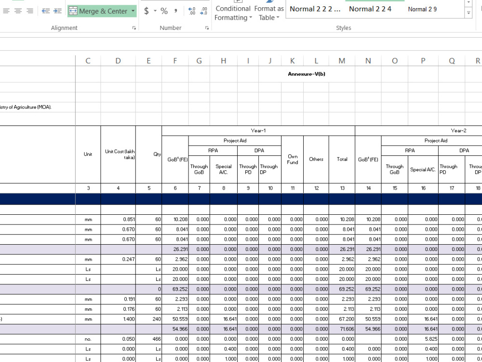Select the Year-1 Total value 67.200

pyautogui.click(x=342, y=319)
